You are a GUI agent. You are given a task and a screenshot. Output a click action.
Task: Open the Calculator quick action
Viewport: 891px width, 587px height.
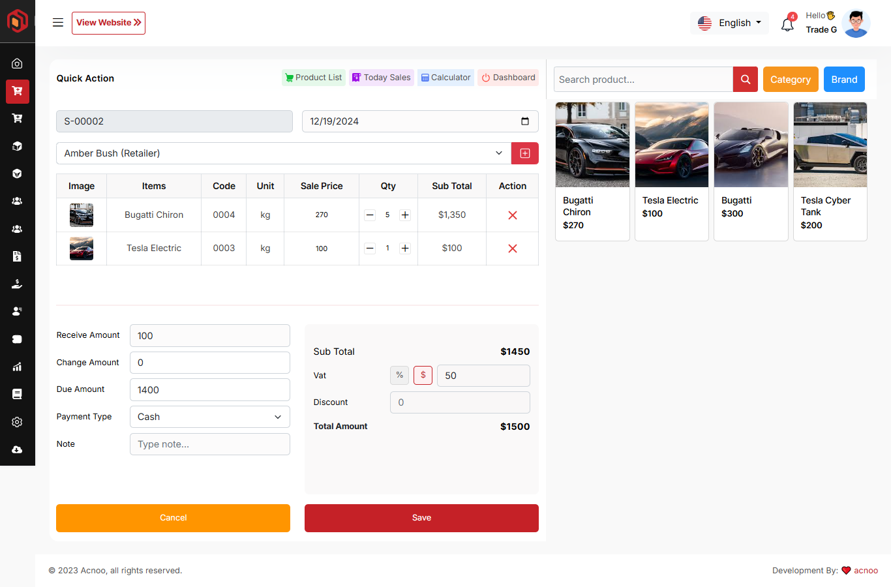tap(445, 78)
